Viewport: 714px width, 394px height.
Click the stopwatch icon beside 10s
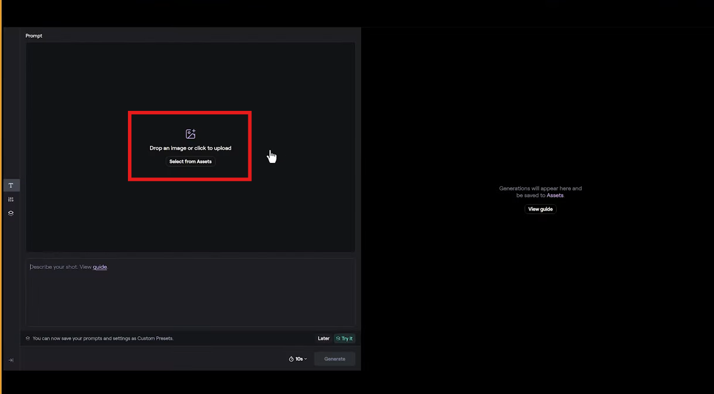(292, 359)
